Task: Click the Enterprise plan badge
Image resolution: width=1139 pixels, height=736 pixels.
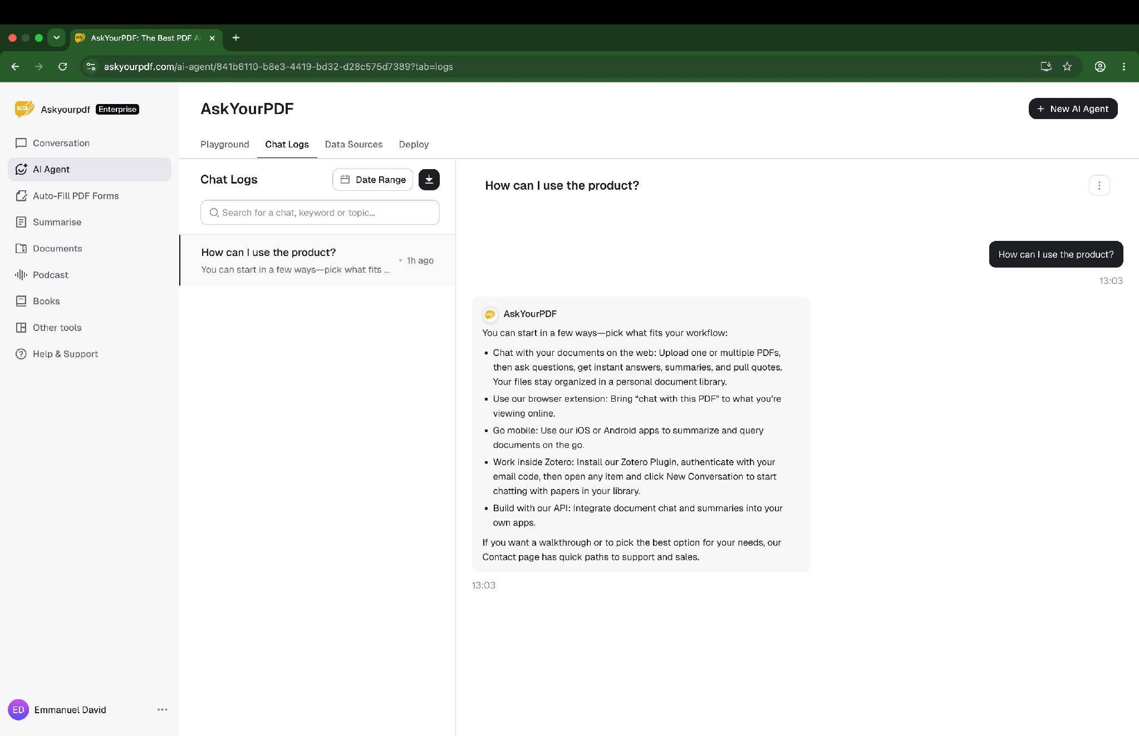Action: tap(117, 109)
